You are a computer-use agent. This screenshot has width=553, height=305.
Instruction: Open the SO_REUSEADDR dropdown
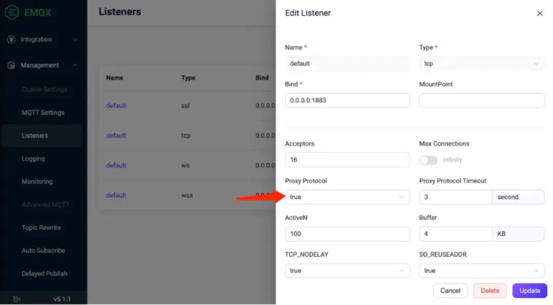481,271
